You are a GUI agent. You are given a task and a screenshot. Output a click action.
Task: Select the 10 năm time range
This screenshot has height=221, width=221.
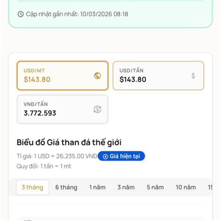point(186,187)
